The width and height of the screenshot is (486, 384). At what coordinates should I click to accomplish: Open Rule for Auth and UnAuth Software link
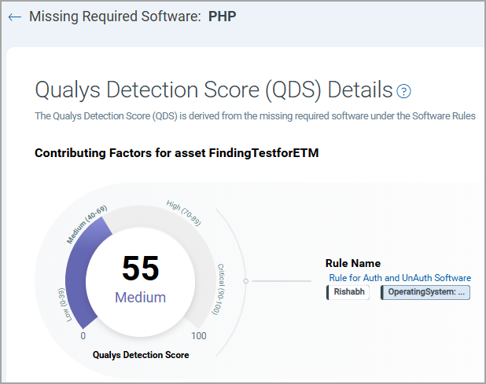click(x=399, y=278)
